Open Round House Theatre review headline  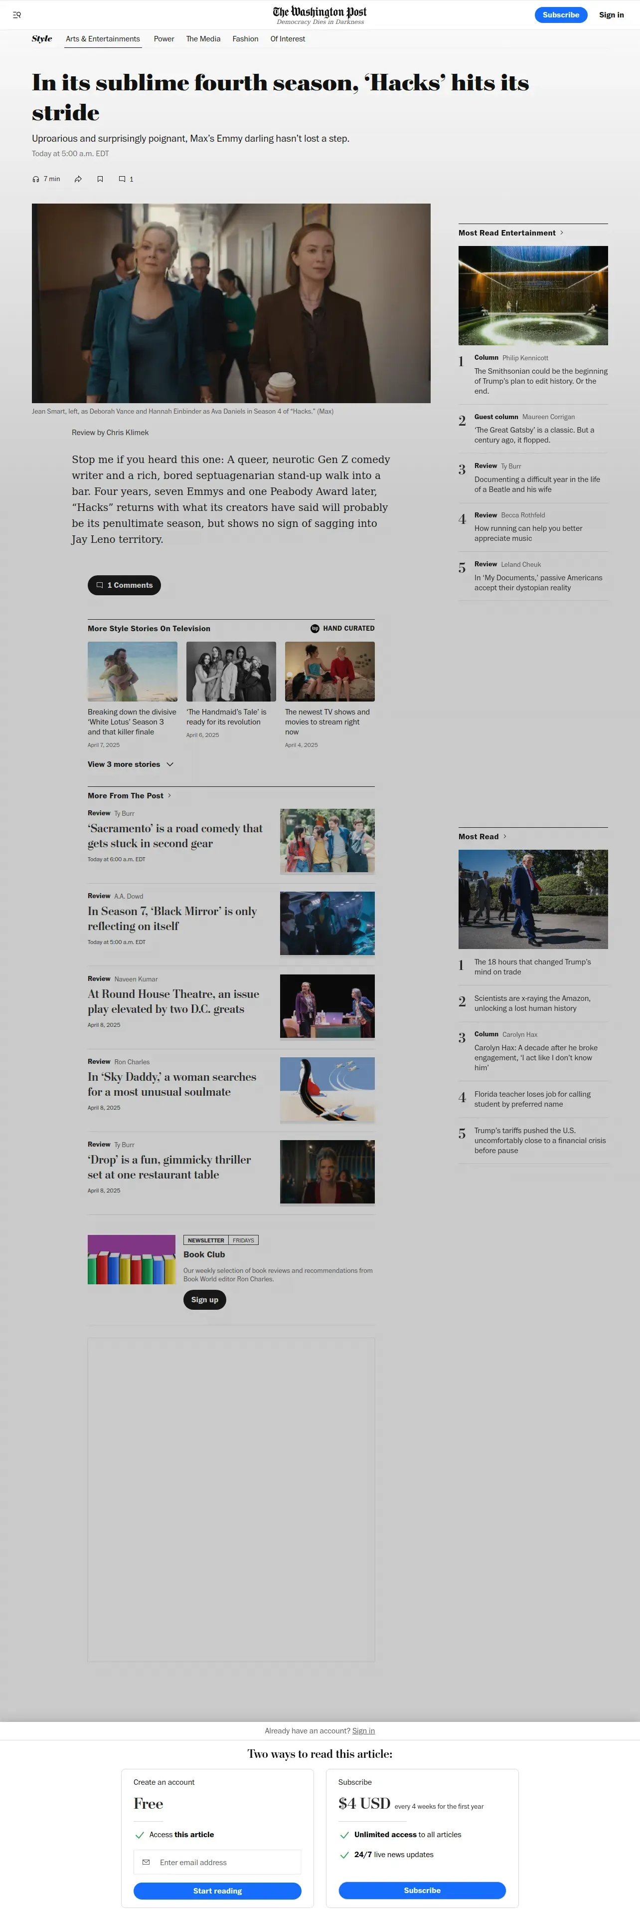(x=173, y=1001)
